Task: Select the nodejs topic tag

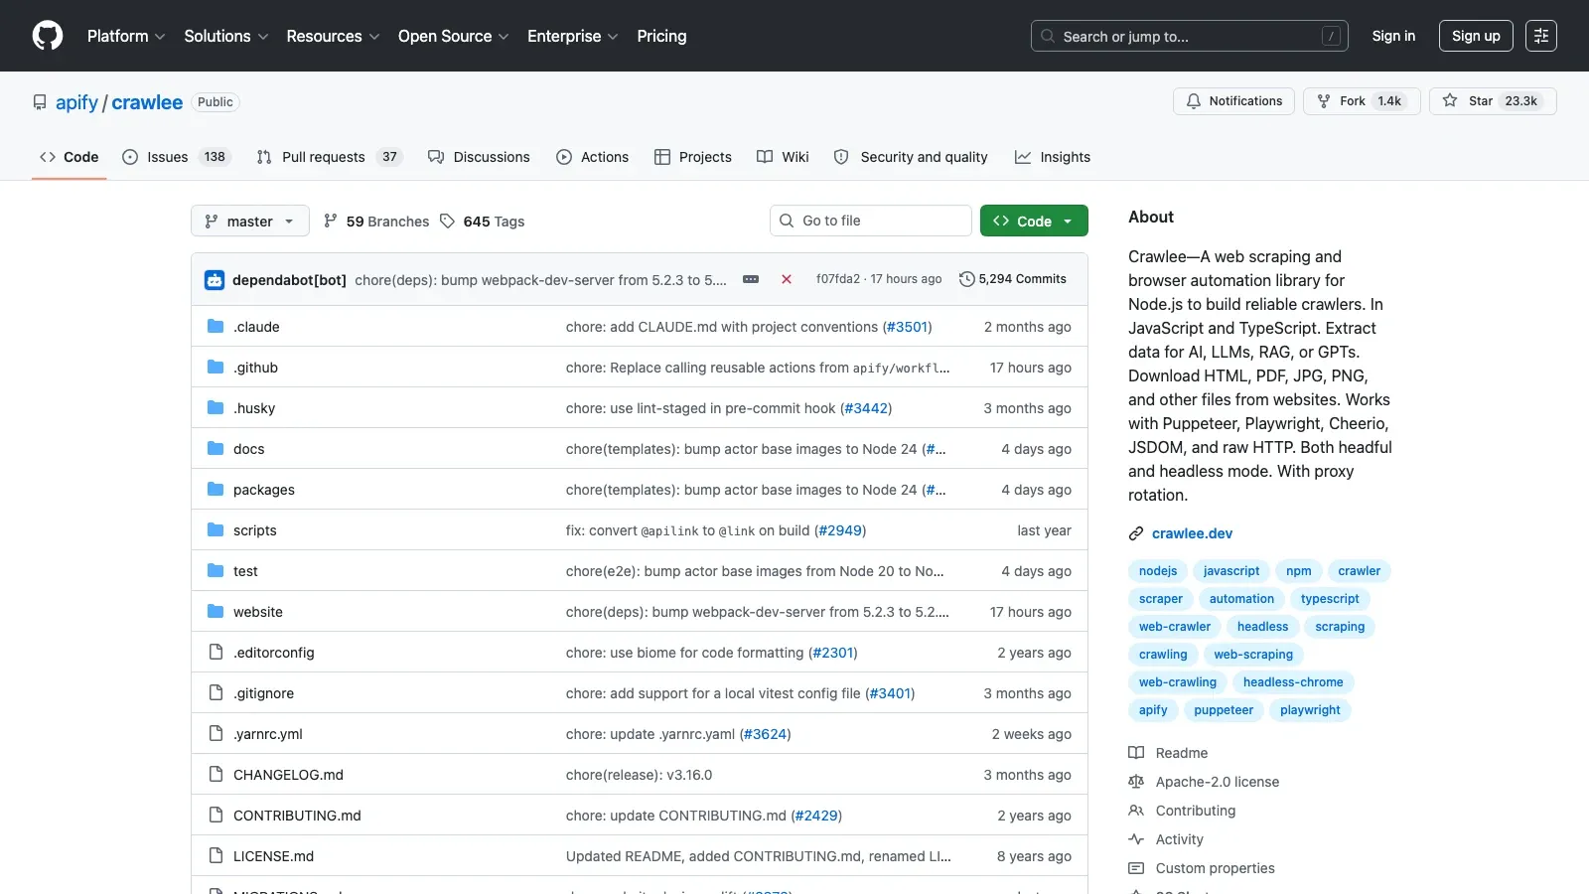Action: coord(1158,571)
